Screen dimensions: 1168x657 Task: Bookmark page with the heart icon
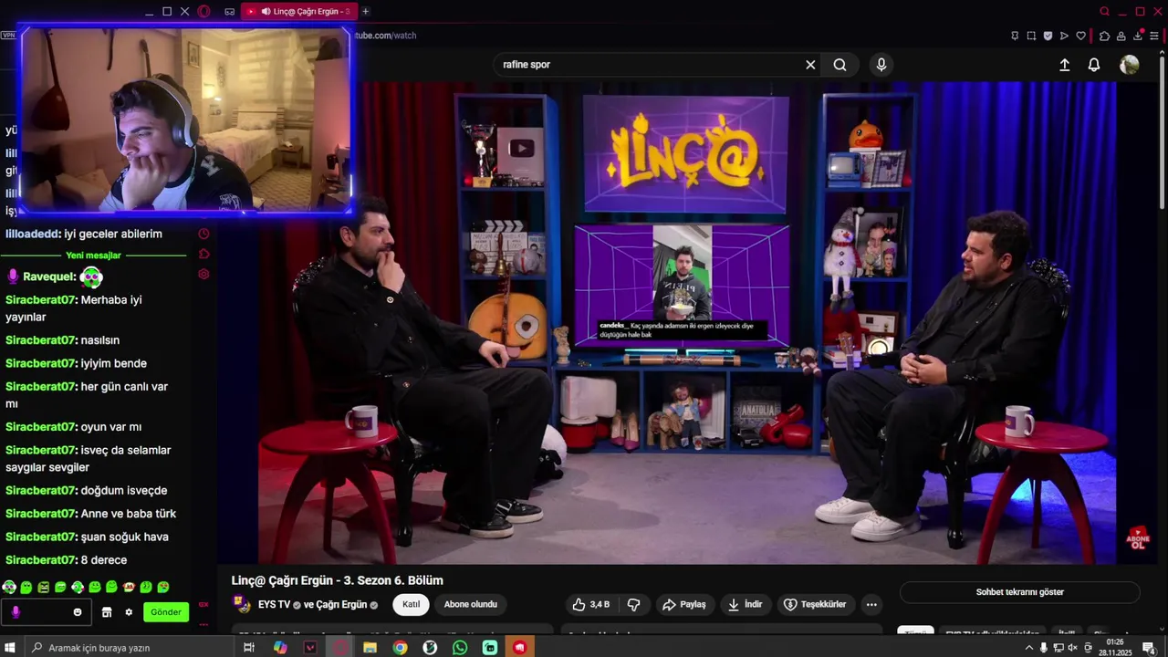click(1080, 36)
